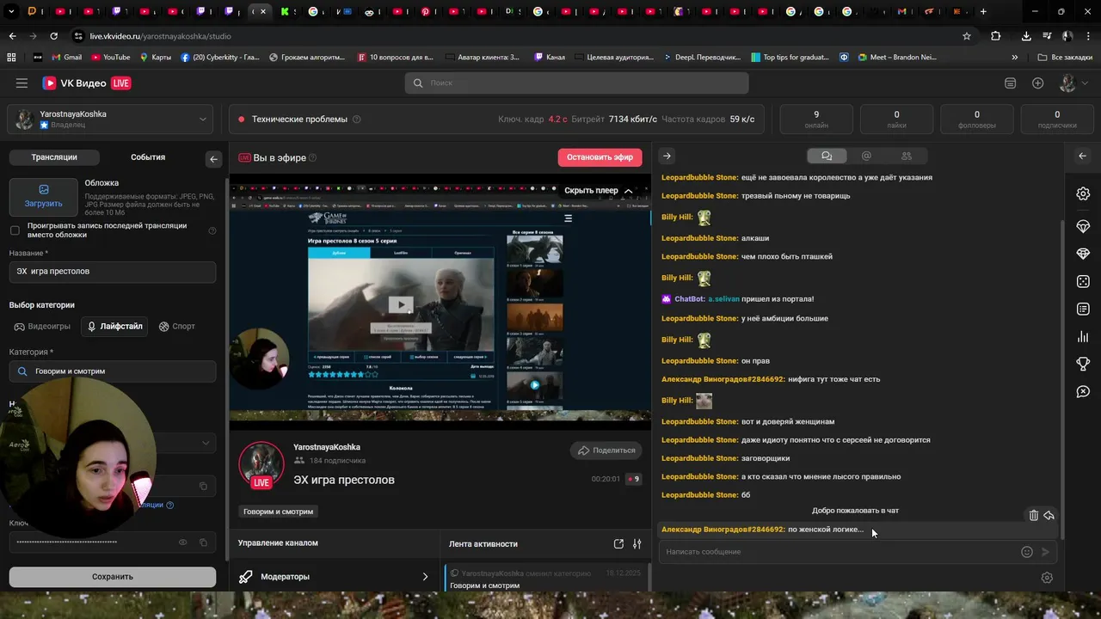Open the emoji picker in chat input
This screenshot has width=1101, height=619.
coord(1026,552)
